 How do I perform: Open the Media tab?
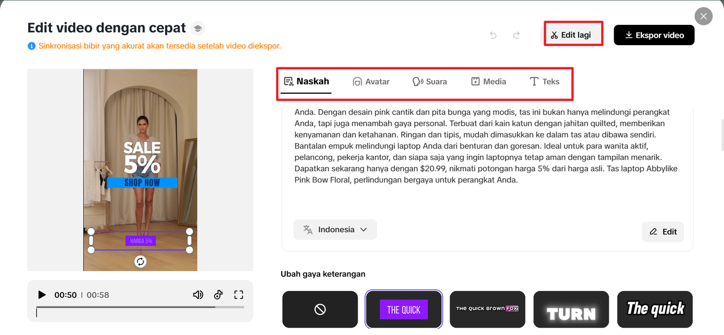pyautogui.click(x=489, y=81)
